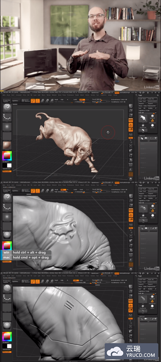Viewport: 161px width, 362px height.
Task: Click the shelf Scale navigation icon in the full-bull frame
Action: coord(131,155)
